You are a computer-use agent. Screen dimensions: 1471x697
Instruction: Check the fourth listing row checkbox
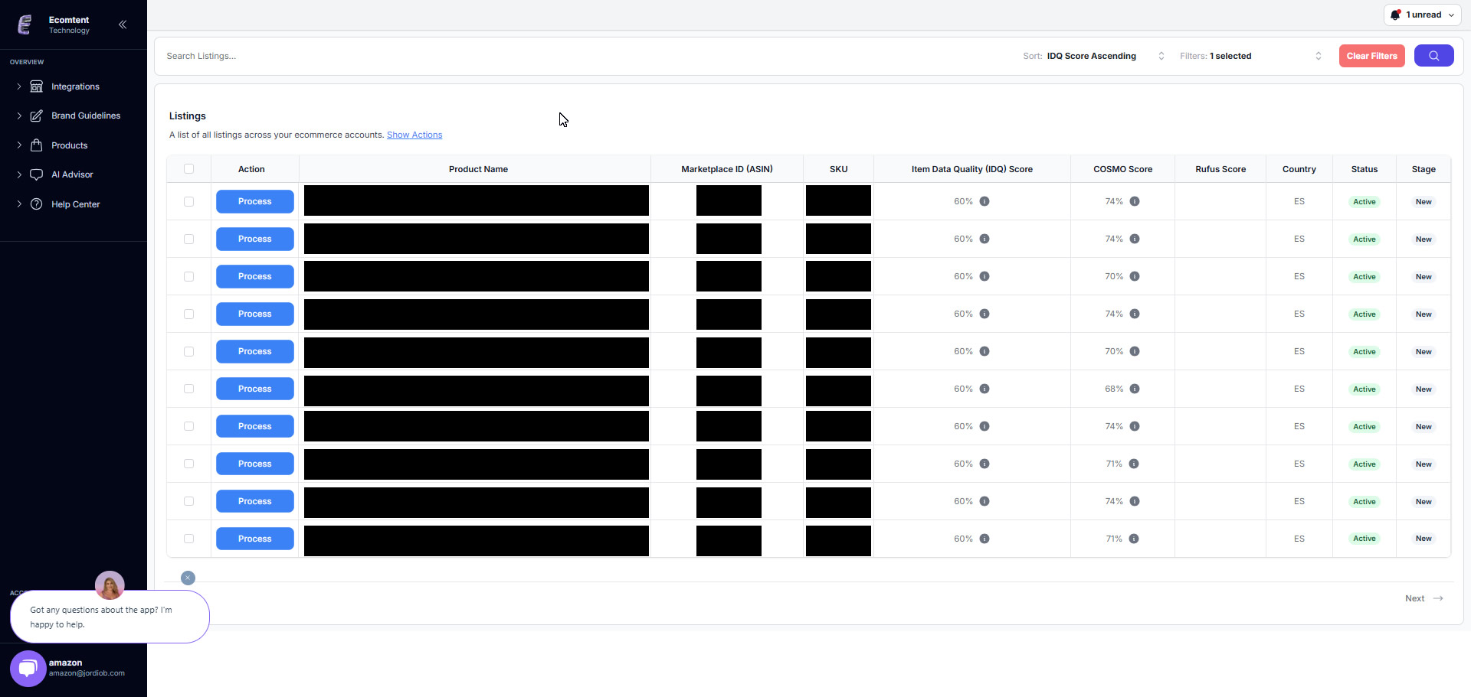point(188,314)
